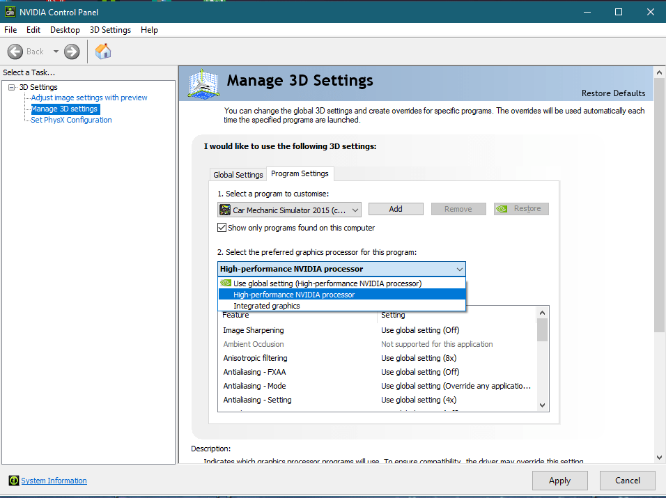Maximize the NVIDIA Control Panel window
Viewport: 666px width, 498px height.
click(619, 12)
